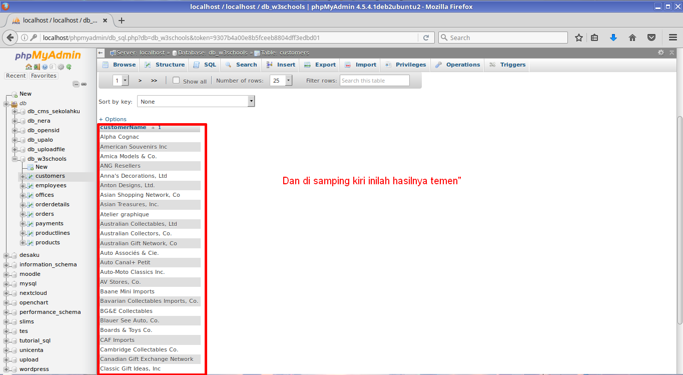The image size is (683, 375).
Task: Open phpMyAdmin documentation via question mark icon
Action: 45,67
